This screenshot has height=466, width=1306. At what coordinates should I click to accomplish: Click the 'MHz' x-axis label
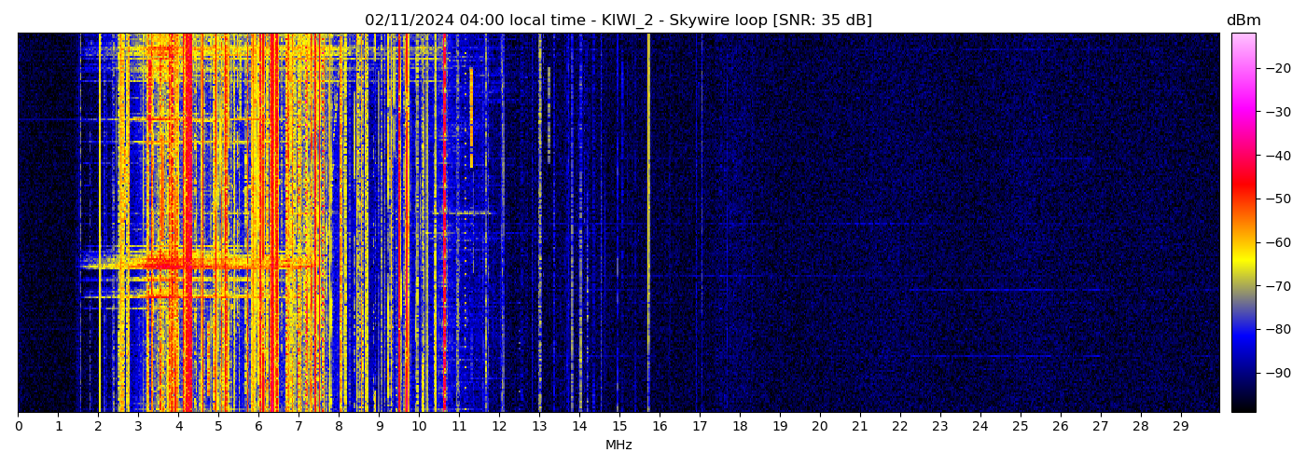click(x=618, y=445)
